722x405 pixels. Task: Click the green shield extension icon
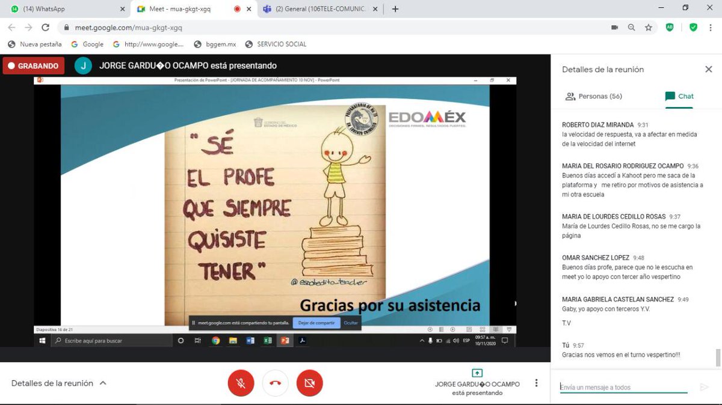point(693,27)
